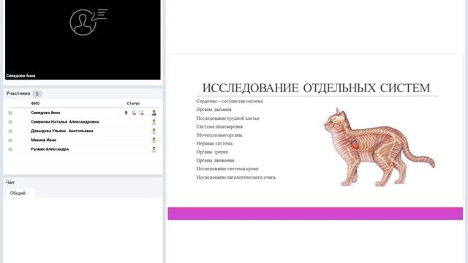Viewport: 468px width, 263px height.
Task: Click the slide line Нервная система
Action: [x=215, y=143]
